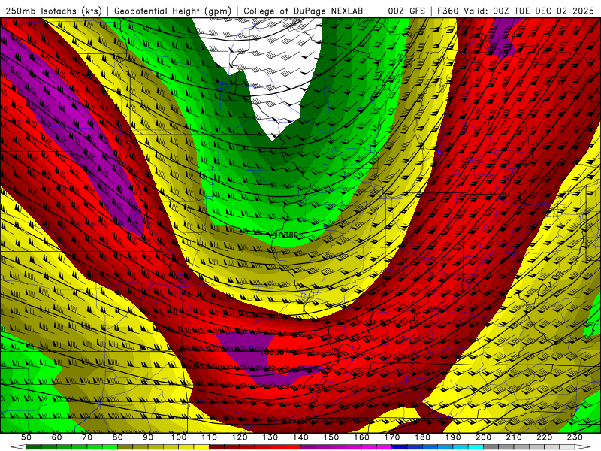Click the '60' color bar label

(57, 437)
